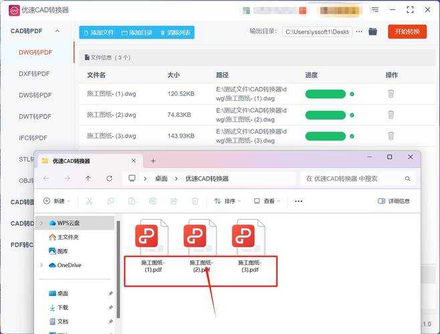Open the 排序 sort dropdown
The image size is (440, 334).
[228, 201]
